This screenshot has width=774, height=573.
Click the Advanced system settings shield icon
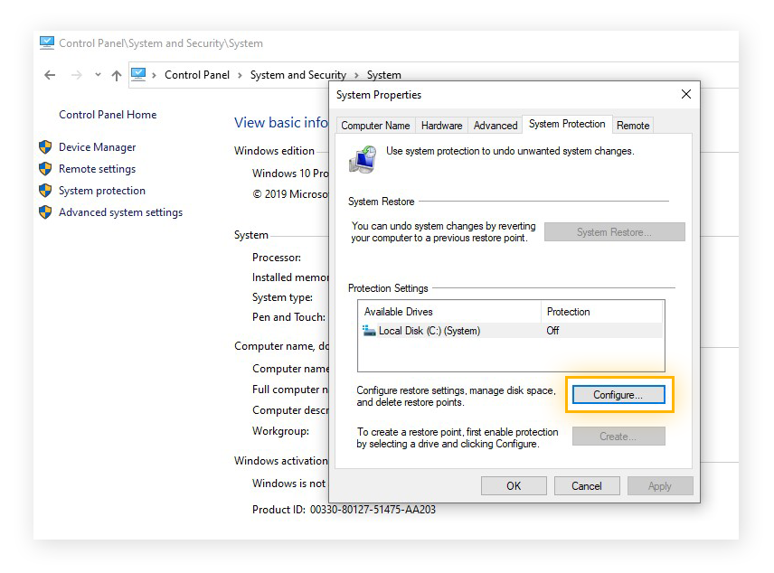click(46, 211)
